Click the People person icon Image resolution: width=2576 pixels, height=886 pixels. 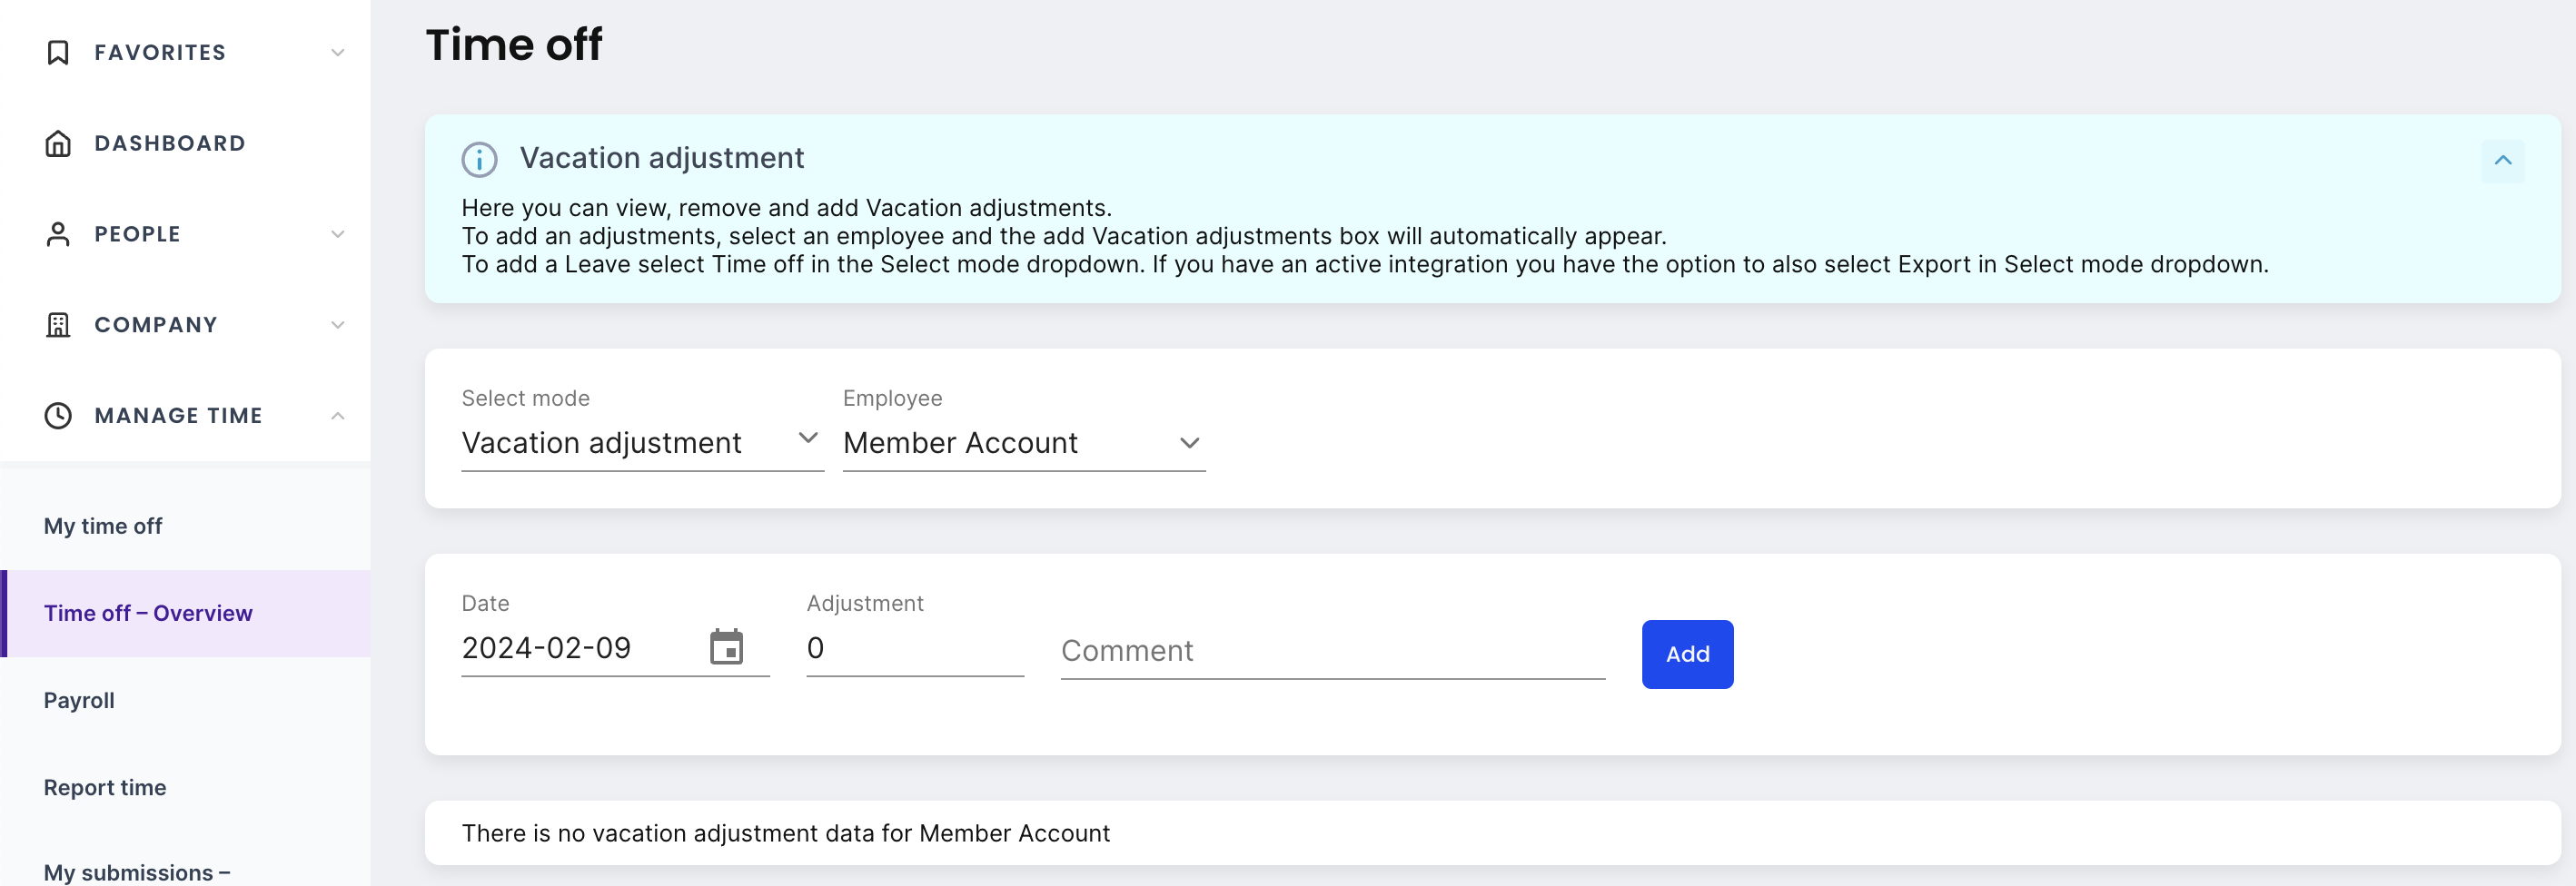tap(58, 235)
